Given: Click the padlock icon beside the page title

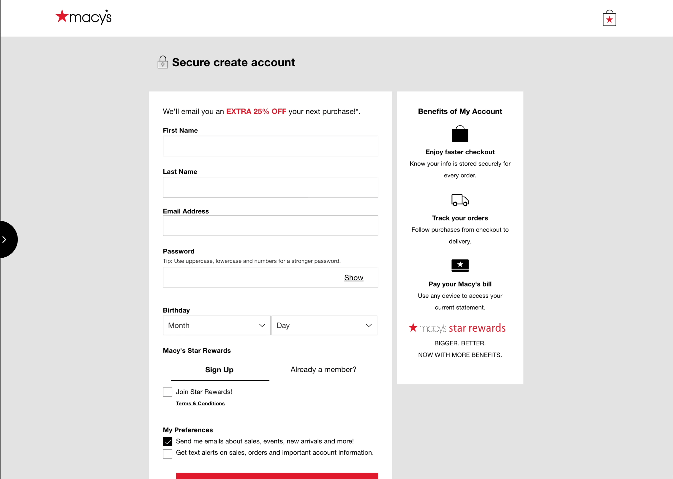Looking at the screenshot, I should (163, 62).
